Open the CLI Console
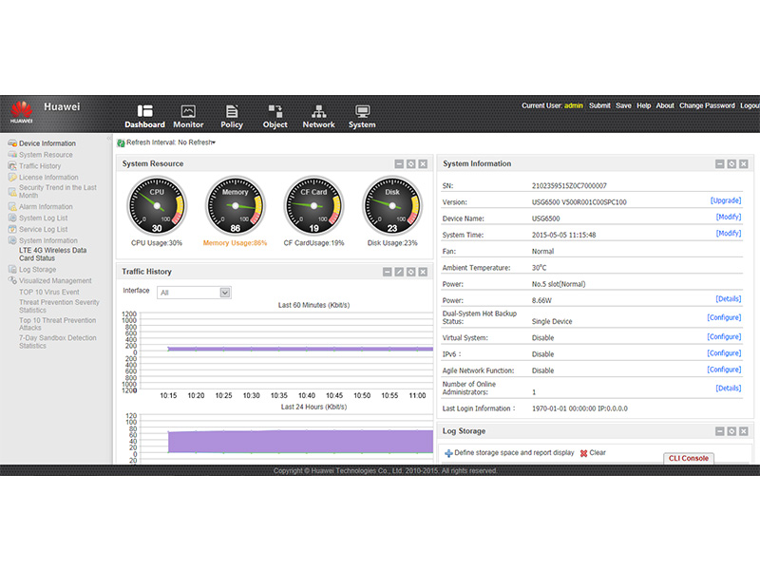Viewport: 760px width, 570px height. [x=688, y=458]
